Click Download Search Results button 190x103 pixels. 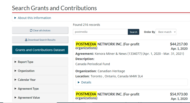(x=40, y=40)
